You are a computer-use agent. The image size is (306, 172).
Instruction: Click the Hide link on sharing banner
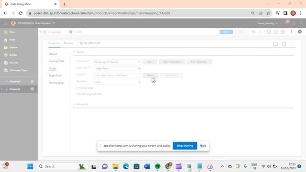pos(203,146)
